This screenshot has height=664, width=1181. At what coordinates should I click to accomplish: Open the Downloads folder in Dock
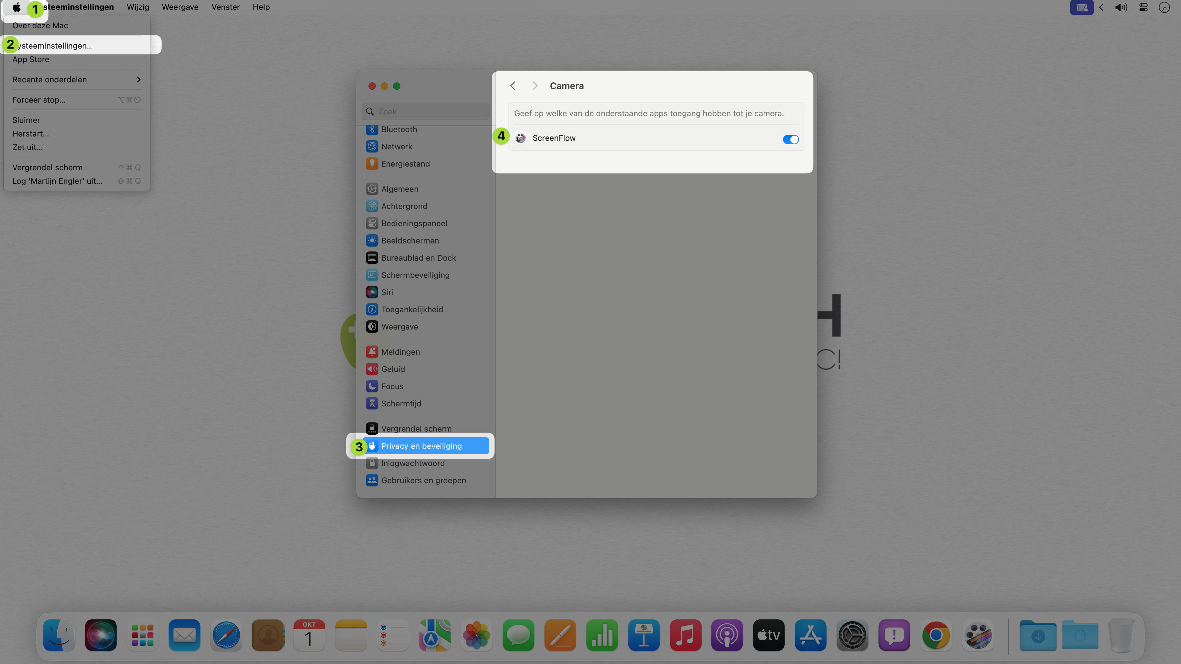click(x=1038, y=636)
